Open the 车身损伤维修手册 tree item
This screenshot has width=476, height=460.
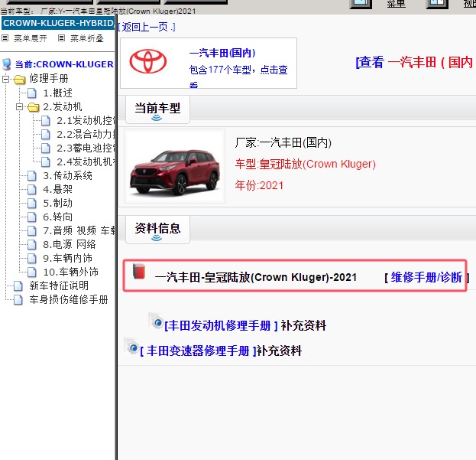pos(69,300)
